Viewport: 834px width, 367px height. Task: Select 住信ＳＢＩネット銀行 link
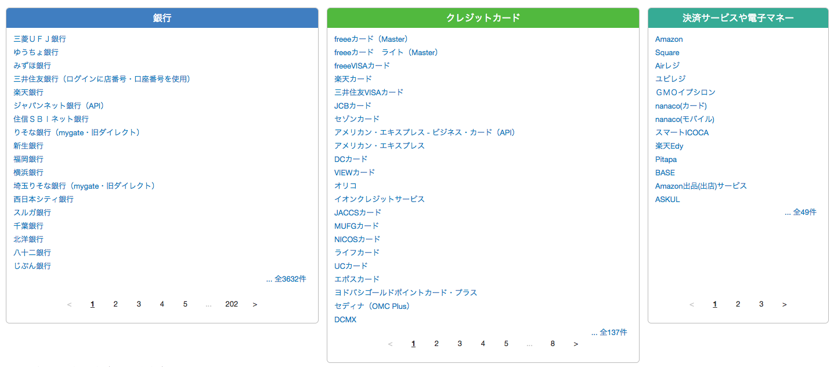51,119
